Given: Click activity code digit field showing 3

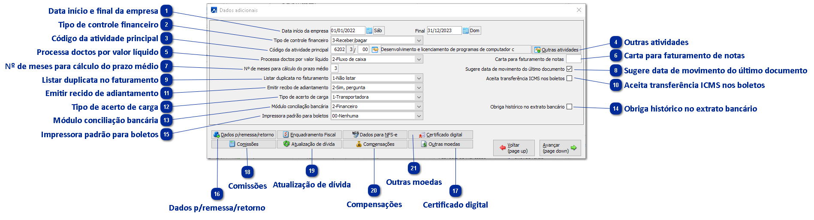Looking at the screenshot, I should 351,49.
